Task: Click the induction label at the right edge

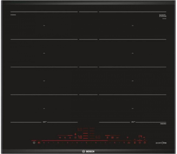Action: point(163,124)
